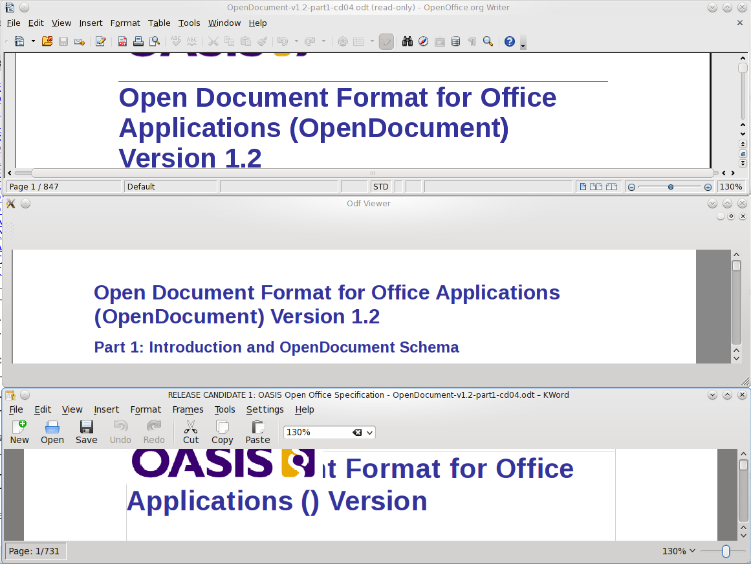Screen dimensions: 751x564
Task: Click the KWord vertical scrollbar handle
Action: tap(743, 464)
